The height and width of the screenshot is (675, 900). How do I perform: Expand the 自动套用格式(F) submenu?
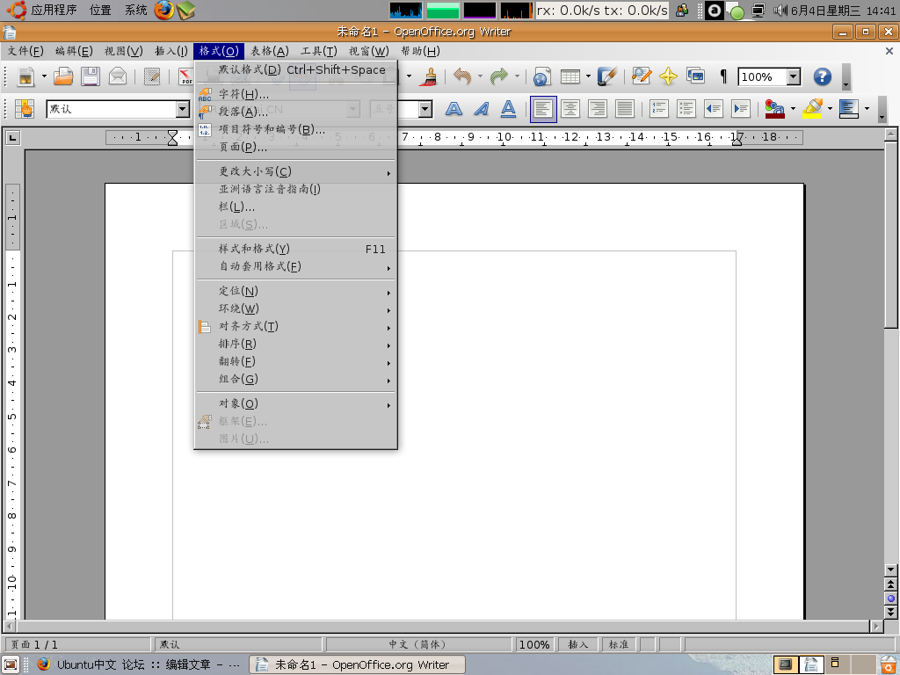click(295, 266)
